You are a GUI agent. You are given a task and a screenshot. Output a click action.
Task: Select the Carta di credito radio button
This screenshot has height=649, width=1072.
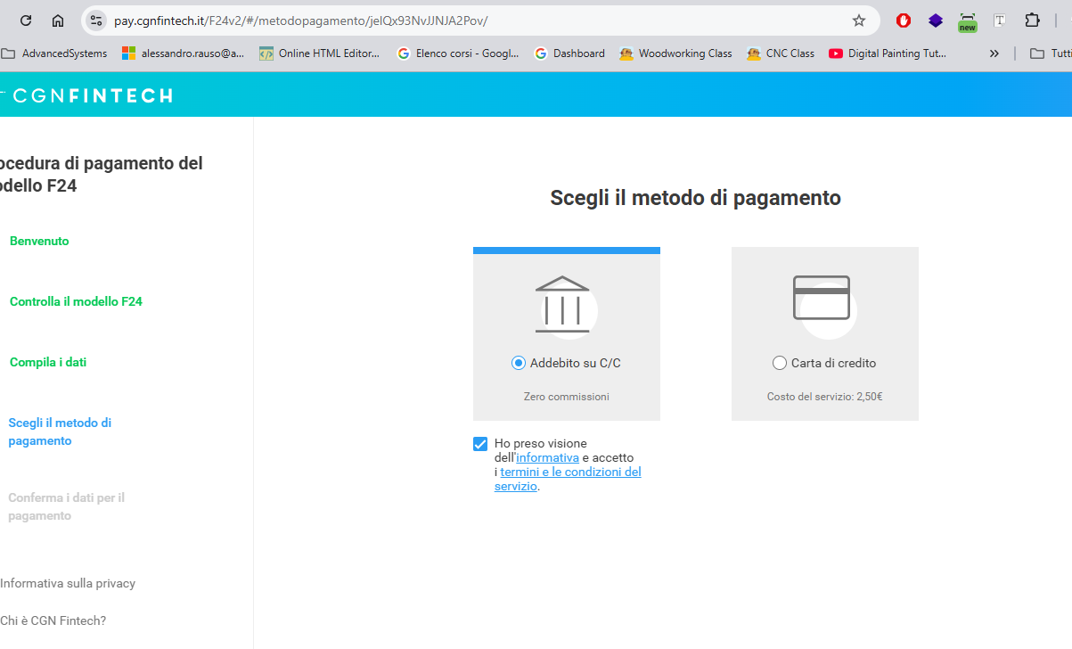pyautogui.click(x=780, y=363)
